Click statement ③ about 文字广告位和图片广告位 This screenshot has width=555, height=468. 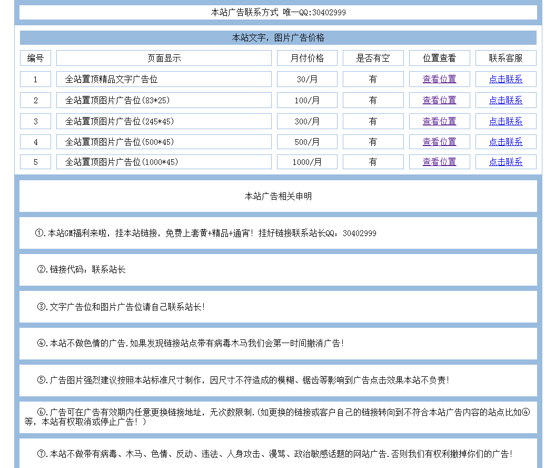(278, 307)
